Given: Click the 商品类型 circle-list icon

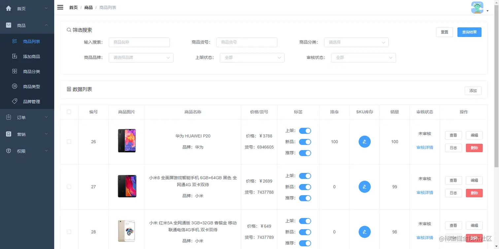Looking at the screenshot, I should click(x=15, y=86).
